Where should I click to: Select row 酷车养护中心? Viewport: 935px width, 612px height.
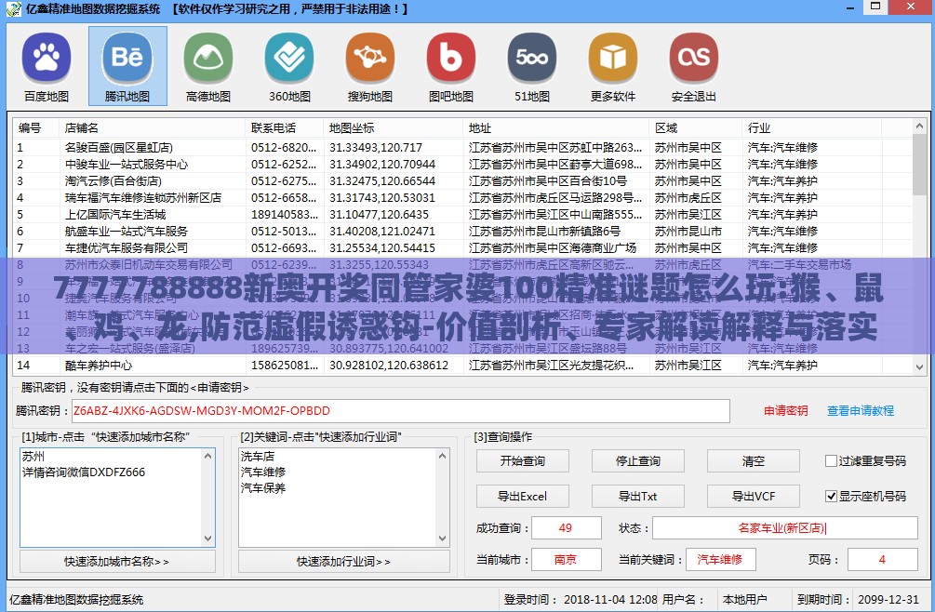click(x=462, y=365)
